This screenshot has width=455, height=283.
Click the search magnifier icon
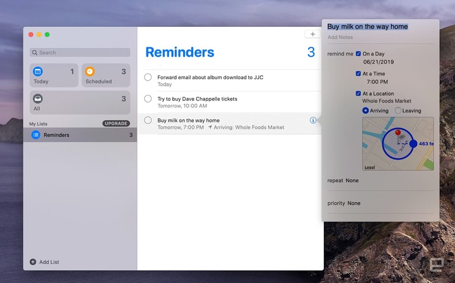(x=34, y=53)
